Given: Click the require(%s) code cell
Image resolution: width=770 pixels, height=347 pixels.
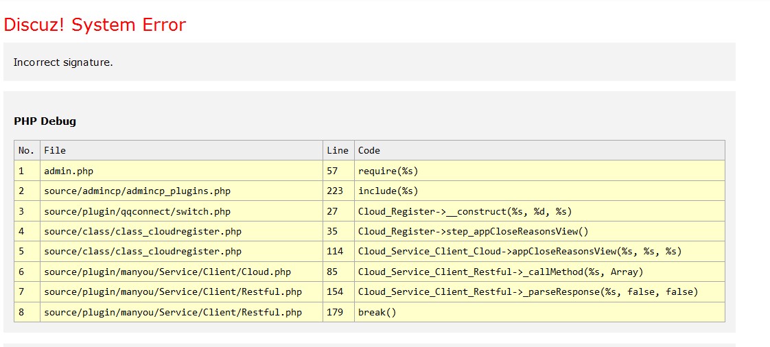Looking at the screenshot, I should [x=388, y=171].
